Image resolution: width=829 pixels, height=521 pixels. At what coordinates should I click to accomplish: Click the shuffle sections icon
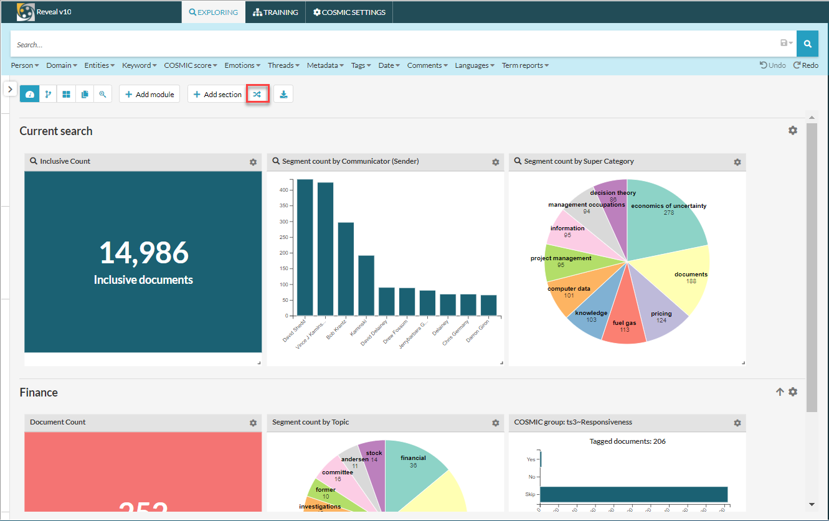tap(258, 95)
